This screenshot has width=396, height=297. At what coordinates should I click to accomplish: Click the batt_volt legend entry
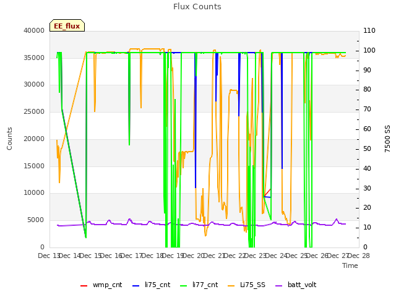296,285
